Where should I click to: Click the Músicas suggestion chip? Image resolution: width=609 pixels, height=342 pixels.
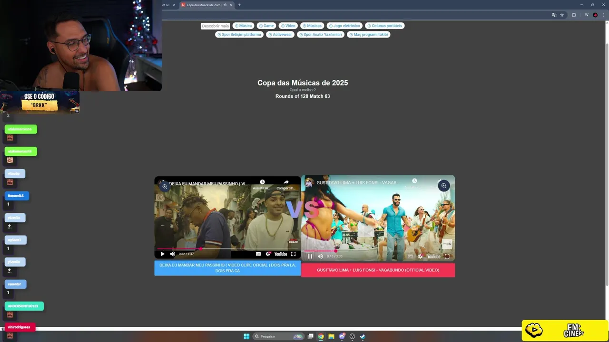312,26
